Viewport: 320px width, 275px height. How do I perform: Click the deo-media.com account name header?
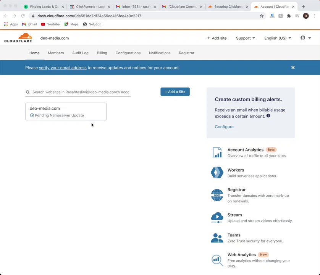pos(55,38)
